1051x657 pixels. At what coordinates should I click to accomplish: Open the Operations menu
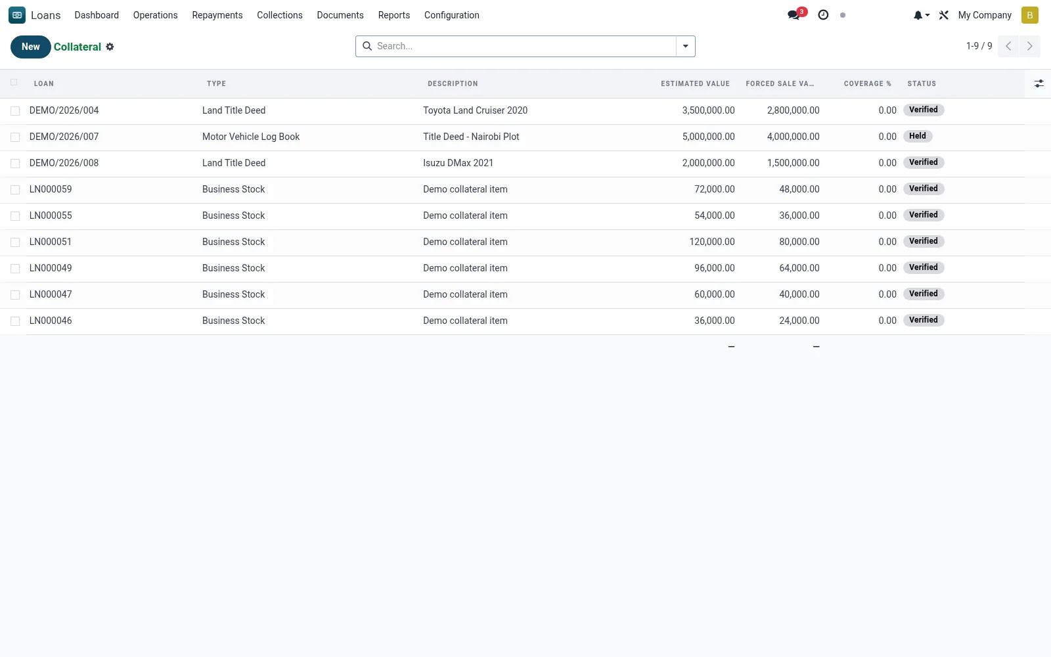coord(155,15)
